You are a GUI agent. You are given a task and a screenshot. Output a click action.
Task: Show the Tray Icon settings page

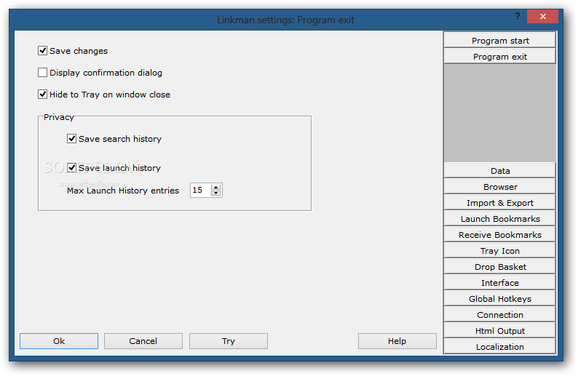pos(500,251)
